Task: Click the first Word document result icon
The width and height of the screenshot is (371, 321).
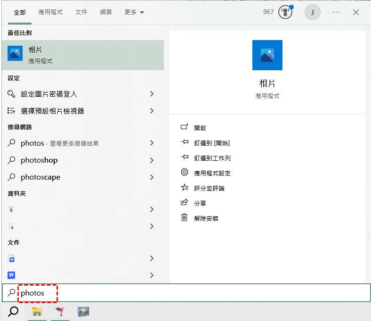Action: 11,258
